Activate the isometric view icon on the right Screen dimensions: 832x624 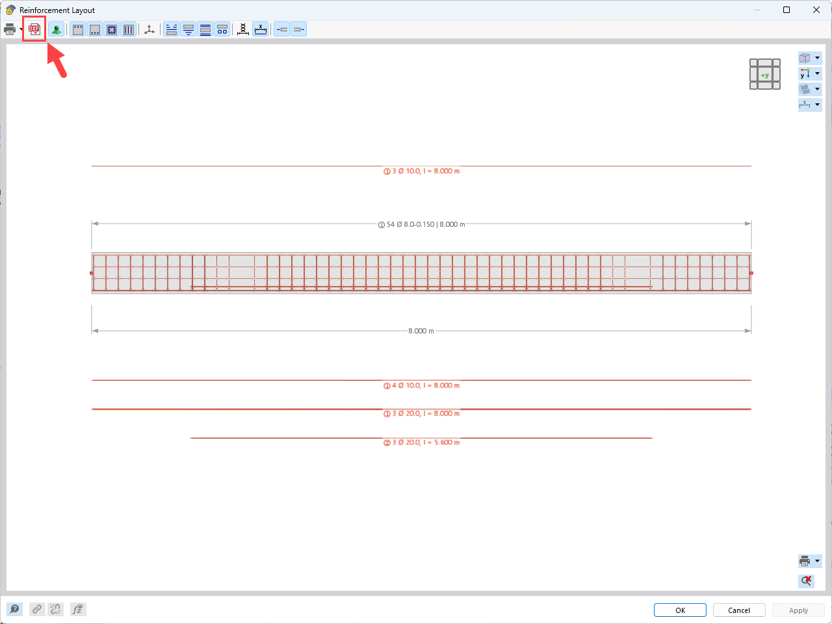(x=806, y=57)
